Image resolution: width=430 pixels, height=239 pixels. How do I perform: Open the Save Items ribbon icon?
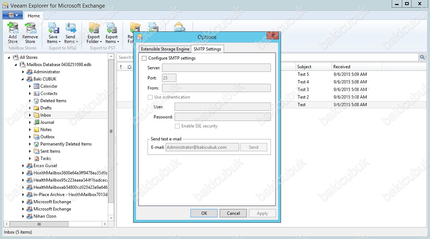(x=53, y=28)
